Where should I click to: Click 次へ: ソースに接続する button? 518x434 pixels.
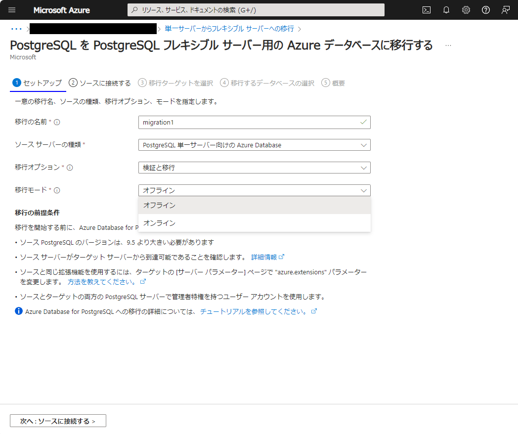tap(58, 421)
